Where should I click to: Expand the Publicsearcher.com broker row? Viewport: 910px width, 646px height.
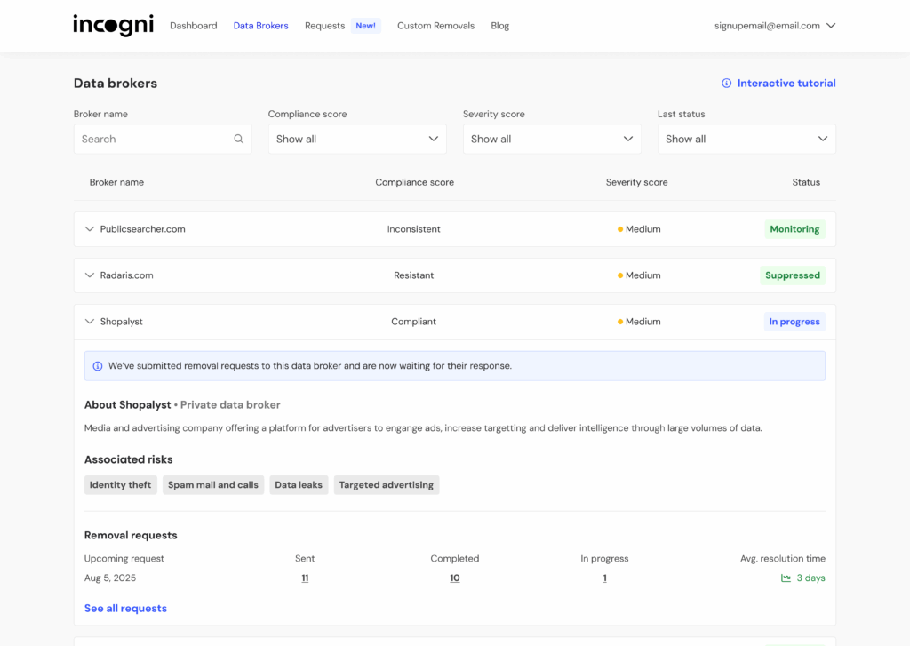pos(89,228)
